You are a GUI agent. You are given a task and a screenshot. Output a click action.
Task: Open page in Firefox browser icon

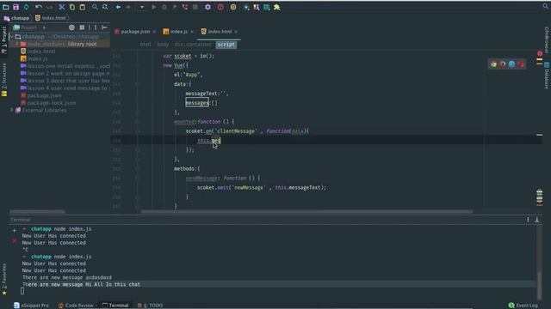coord(503,64)
